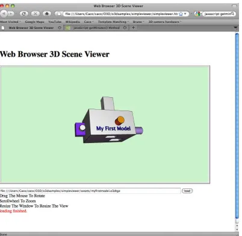Click the search magnifier icon
Image resolution: width=242 pixels, height=236 pixels.
pos(232,14)
